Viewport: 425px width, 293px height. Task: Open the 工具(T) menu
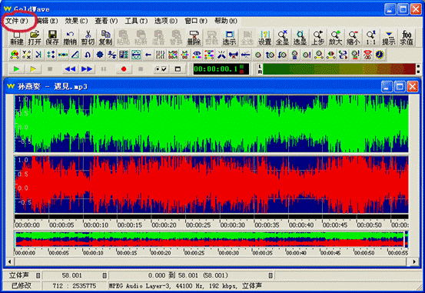[x=136, y=21]
